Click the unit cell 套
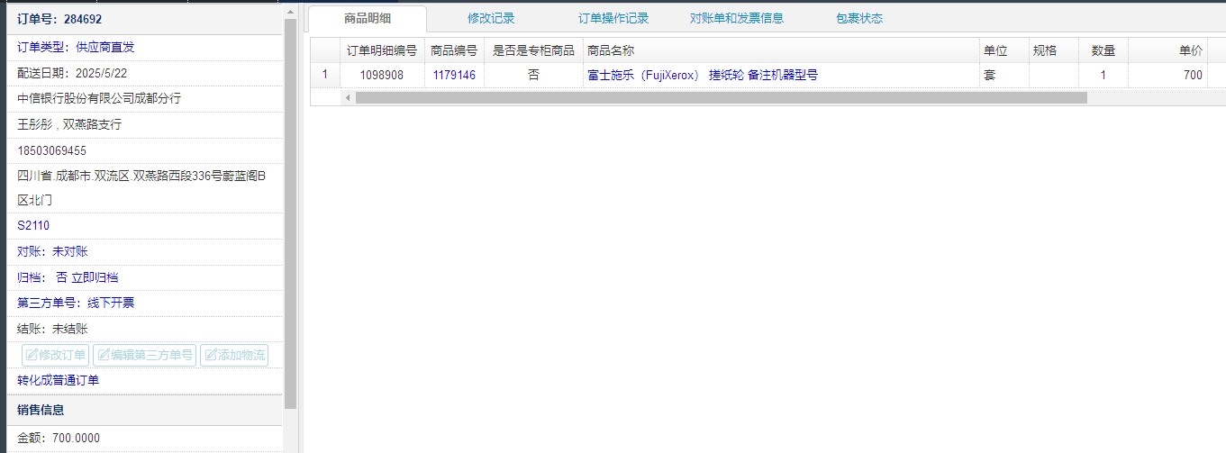The width and height of the screenshot is (1226, 453). [x=1004, y=76]
